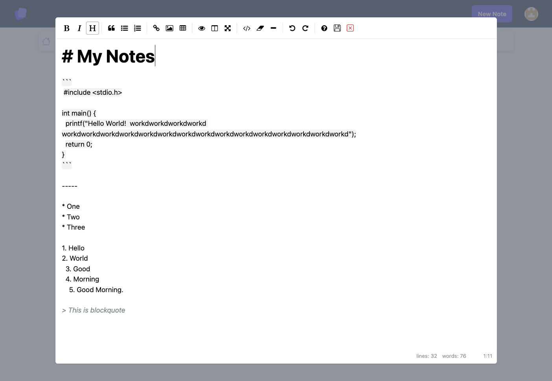Screen dimensions: 552x381
Task: Click the 'return 0;' line
Action: coord(79,144)
